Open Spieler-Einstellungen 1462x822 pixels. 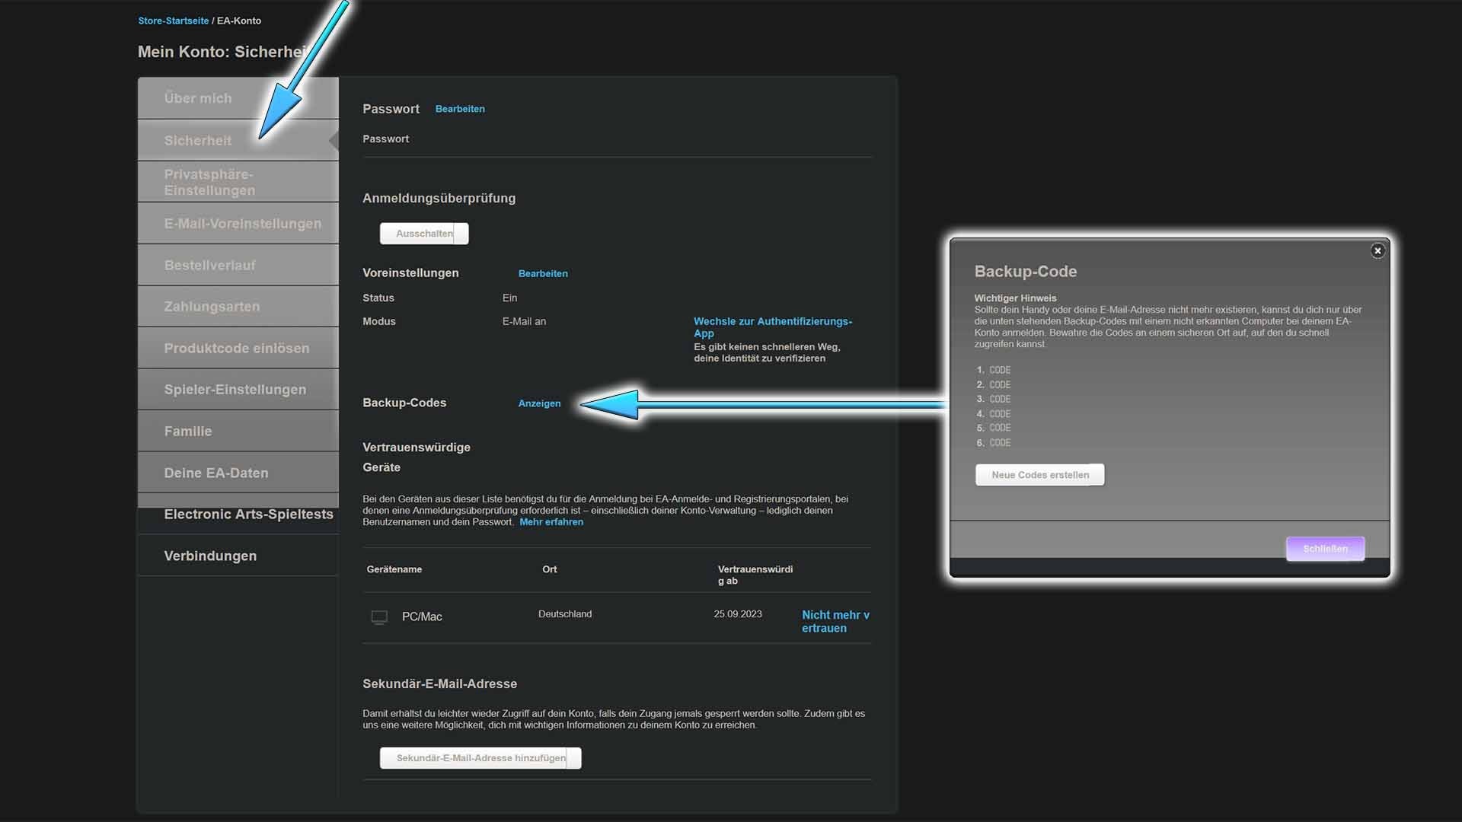235,389
